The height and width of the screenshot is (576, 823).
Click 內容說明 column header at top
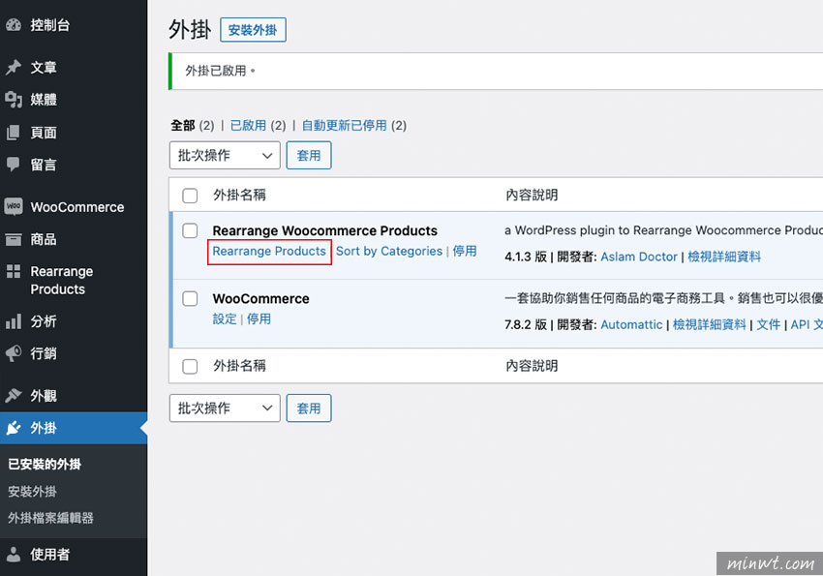coord(532,196)
